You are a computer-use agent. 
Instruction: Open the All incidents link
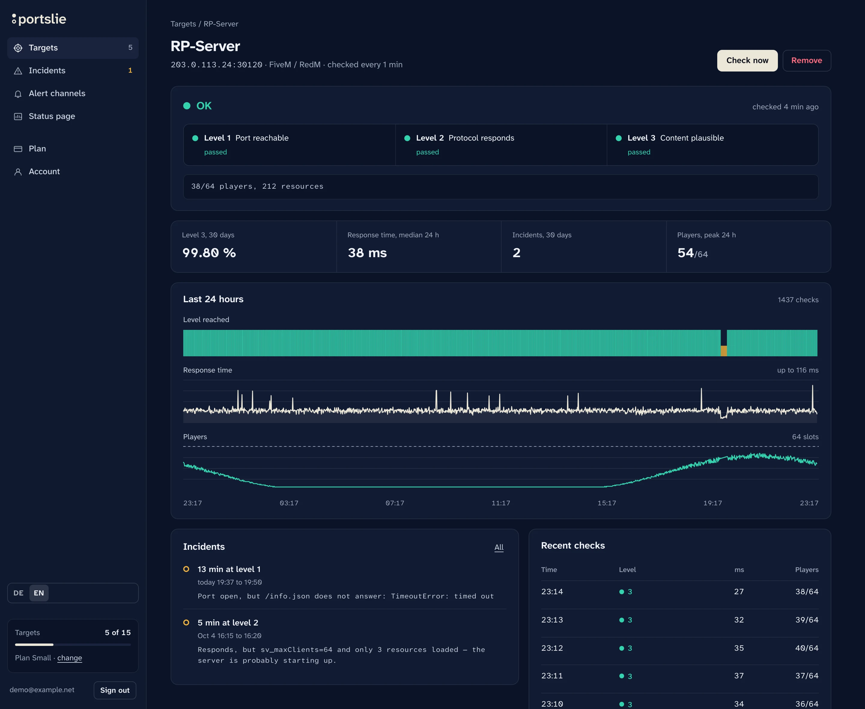(499, 547)
